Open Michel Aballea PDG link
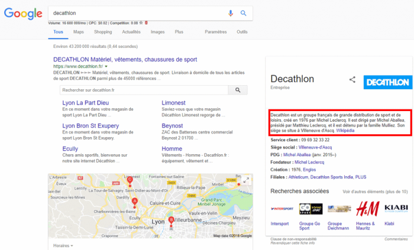 [x=297, y=155]
